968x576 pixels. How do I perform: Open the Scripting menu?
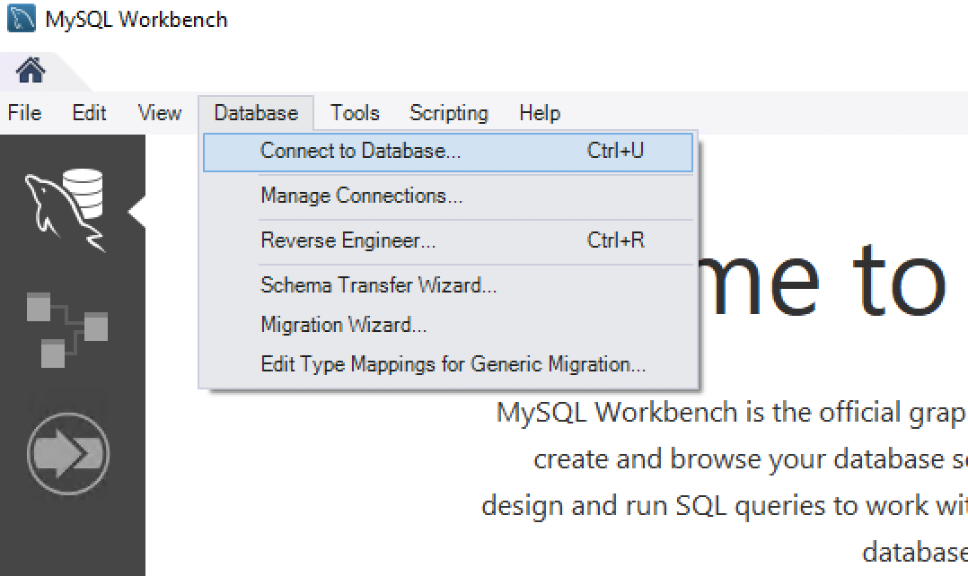click(x=449, y=113)
